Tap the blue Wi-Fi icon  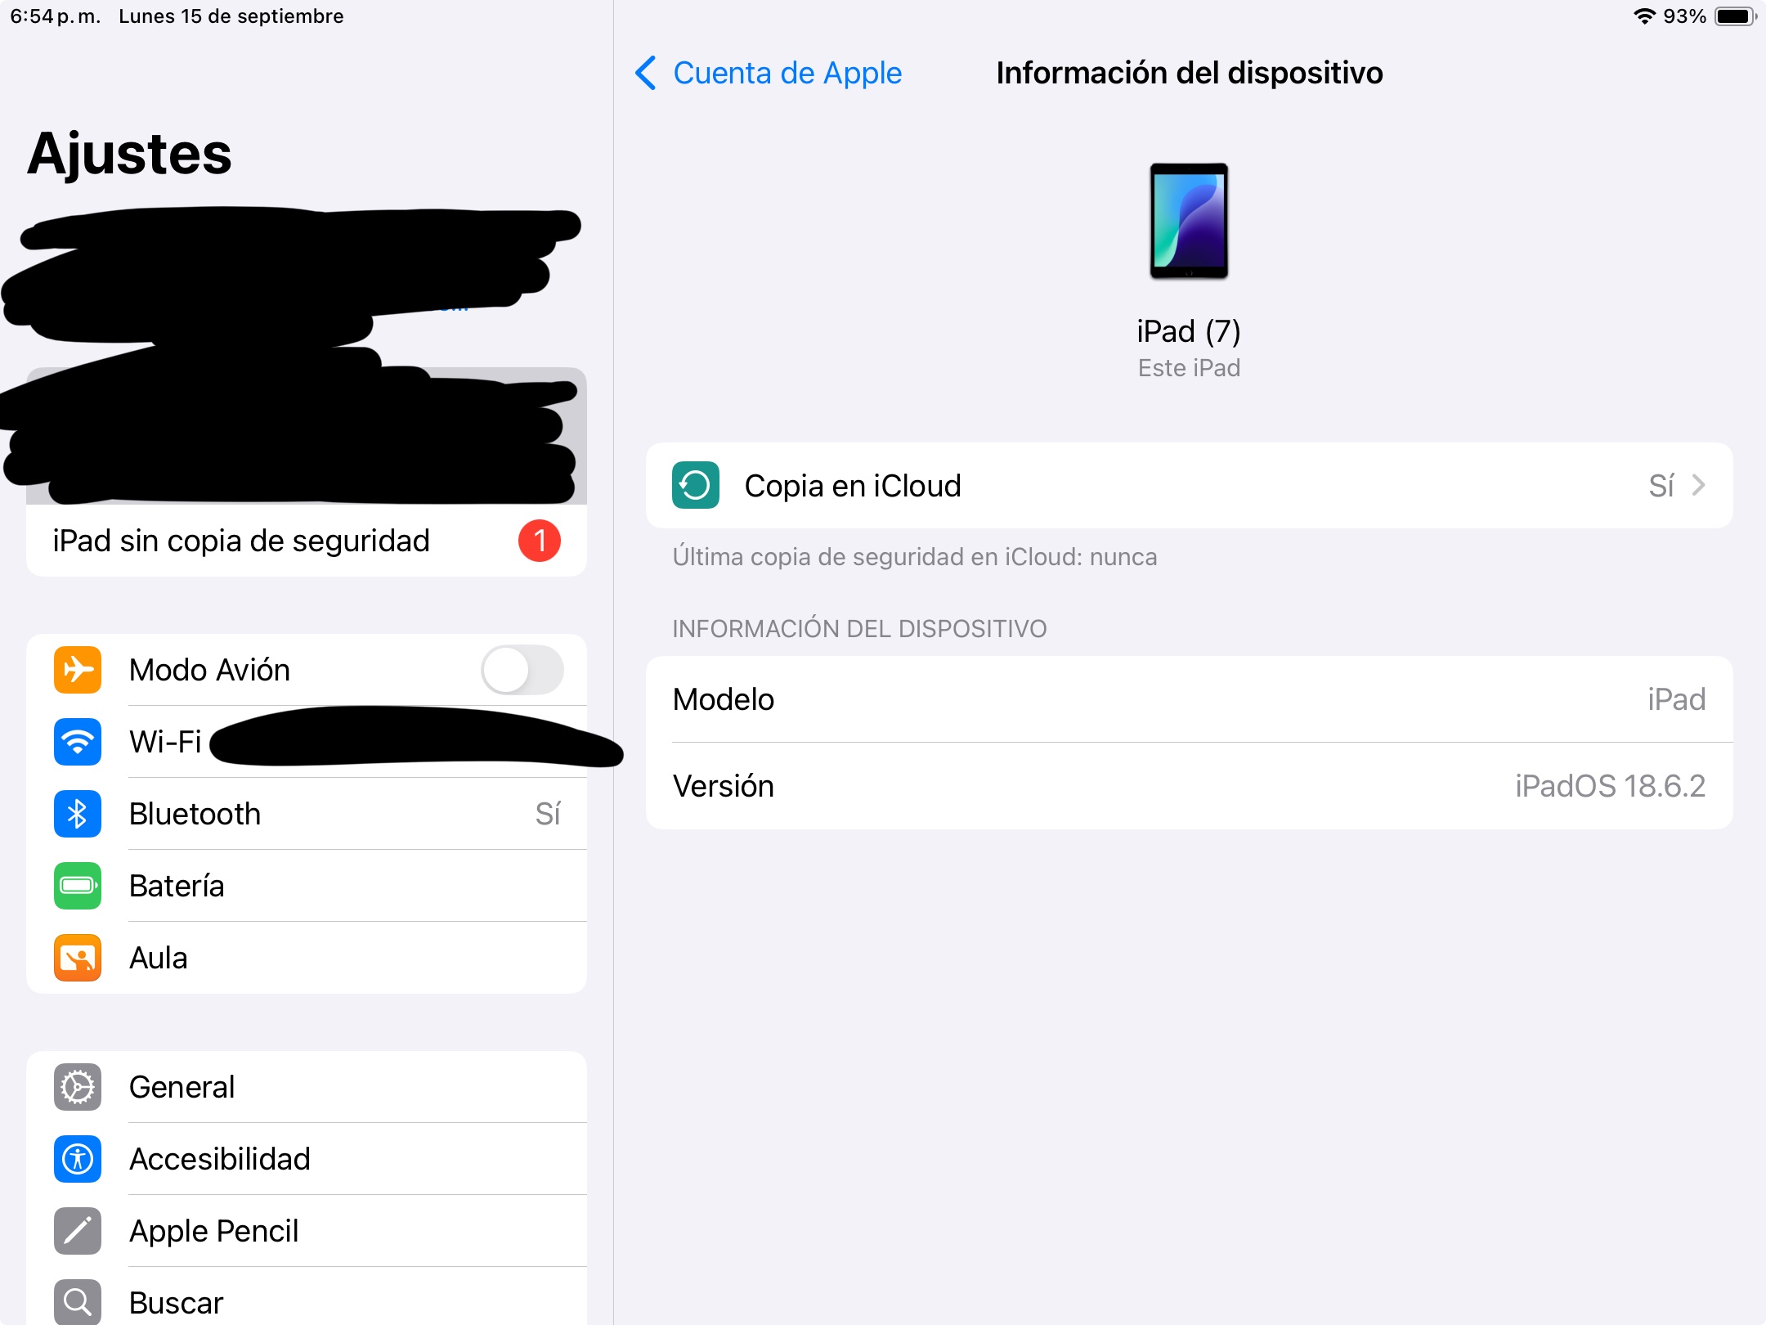(x=78, y=742)
